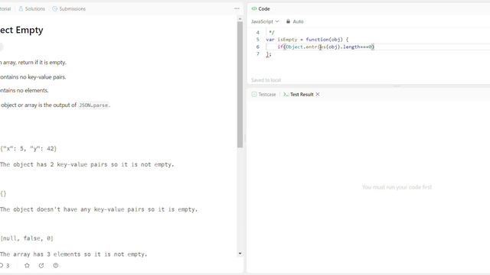This screenshot has width=490, height=275.
Task: Click the scroll up arrow of description panel
Action: click(240, 19)
